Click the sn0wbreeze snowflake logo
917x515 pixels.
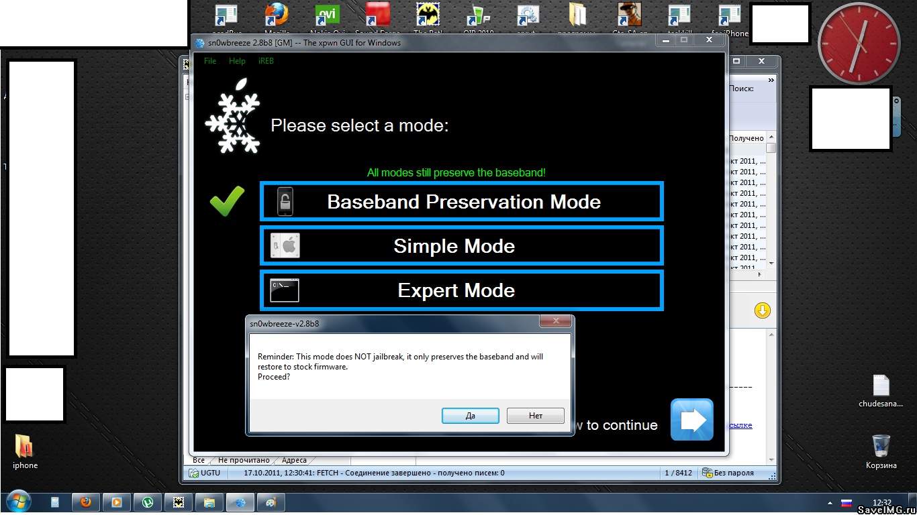(232, 124)
